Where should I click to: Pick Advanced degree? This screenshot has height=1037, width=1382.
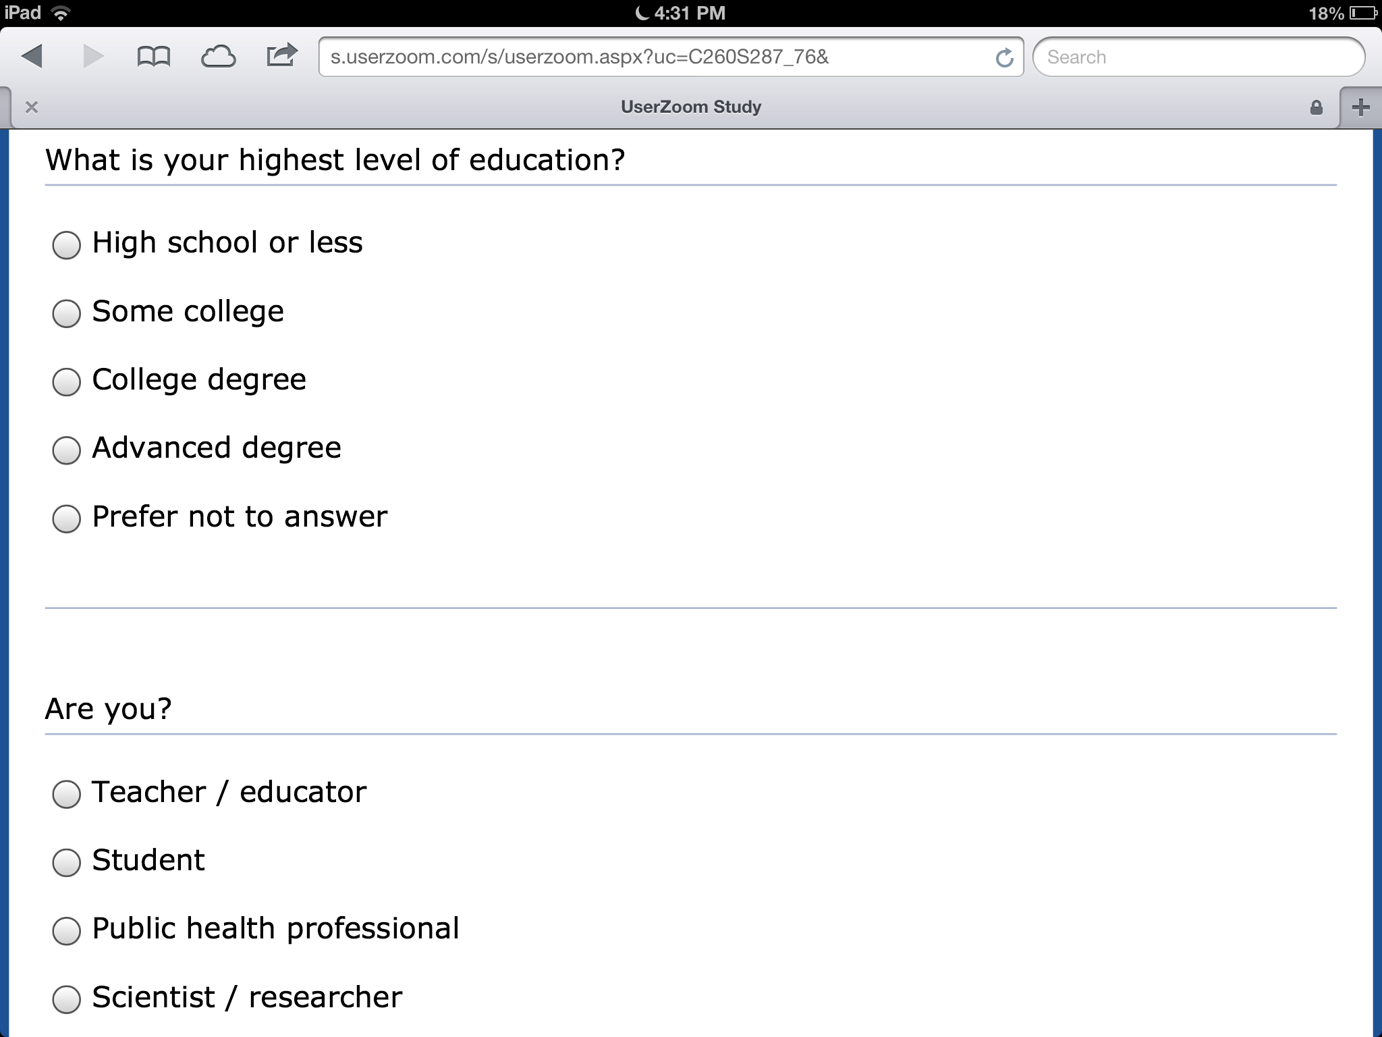point(66,450)
